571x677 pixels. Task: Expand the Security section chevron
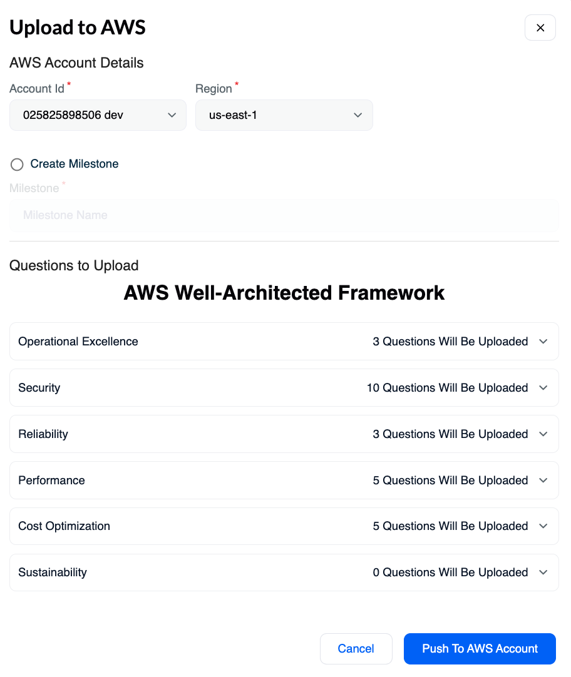click(x=543, y=388)
